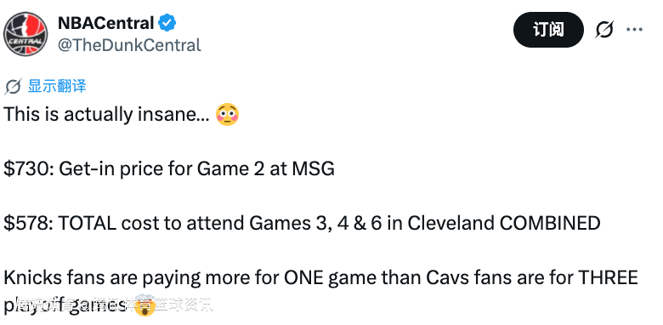This screenshot has width=663, height=325.
Task: Click the "This is actually insane" text
Action: (x=106, y=115)
